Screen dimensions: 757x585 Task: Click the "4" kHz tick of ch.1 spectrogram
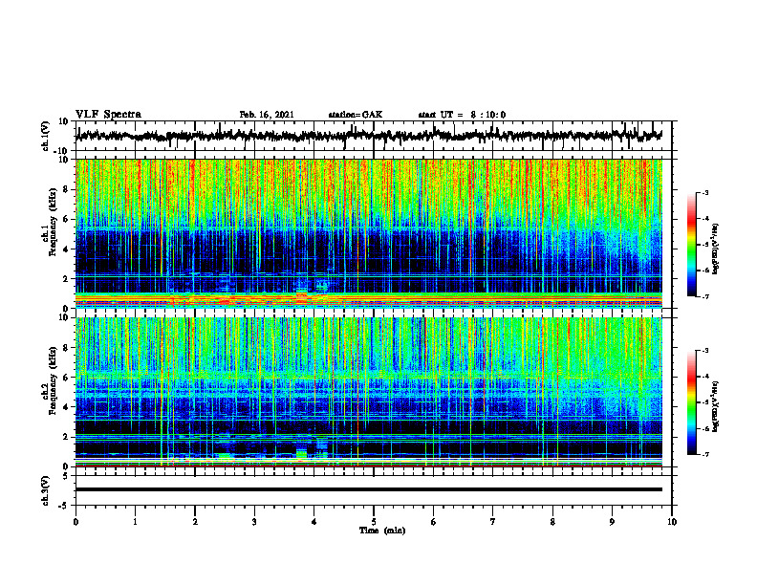point(66,249)
